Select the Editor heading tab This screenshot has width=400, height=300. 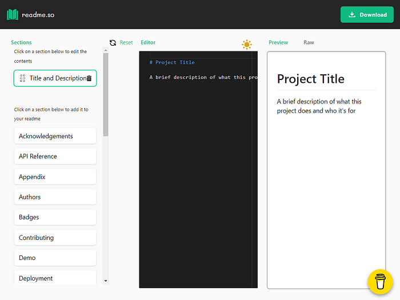coord(148,42)
